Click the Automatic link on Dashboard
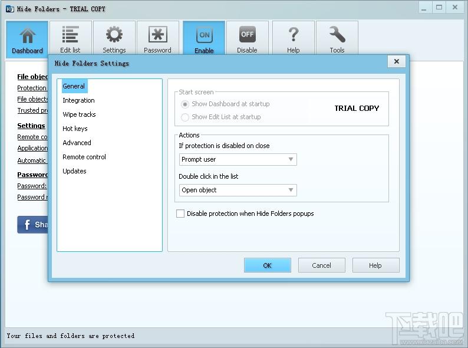Screen dimensions: 468x348 [31, 160]
